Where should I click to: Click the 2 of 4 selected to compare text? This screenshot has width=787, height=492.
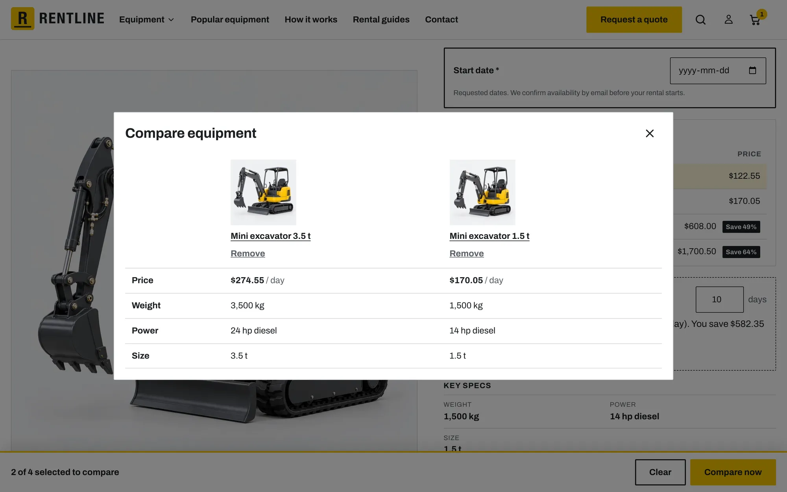[x=65, y=472]
